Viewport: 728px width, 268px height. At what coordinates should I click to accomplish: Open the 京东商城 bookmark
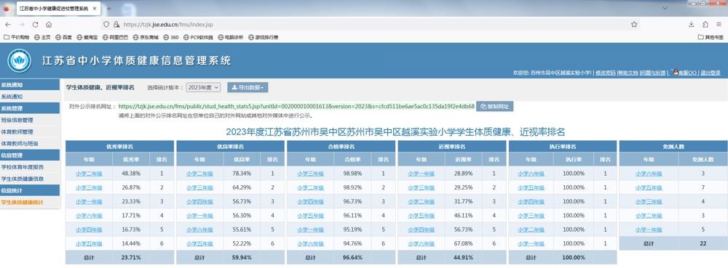pyautogui.click(x=146, y=37)
